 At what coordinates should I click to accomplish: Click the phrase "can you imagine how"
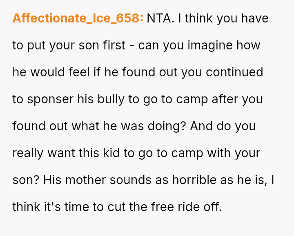199,45
